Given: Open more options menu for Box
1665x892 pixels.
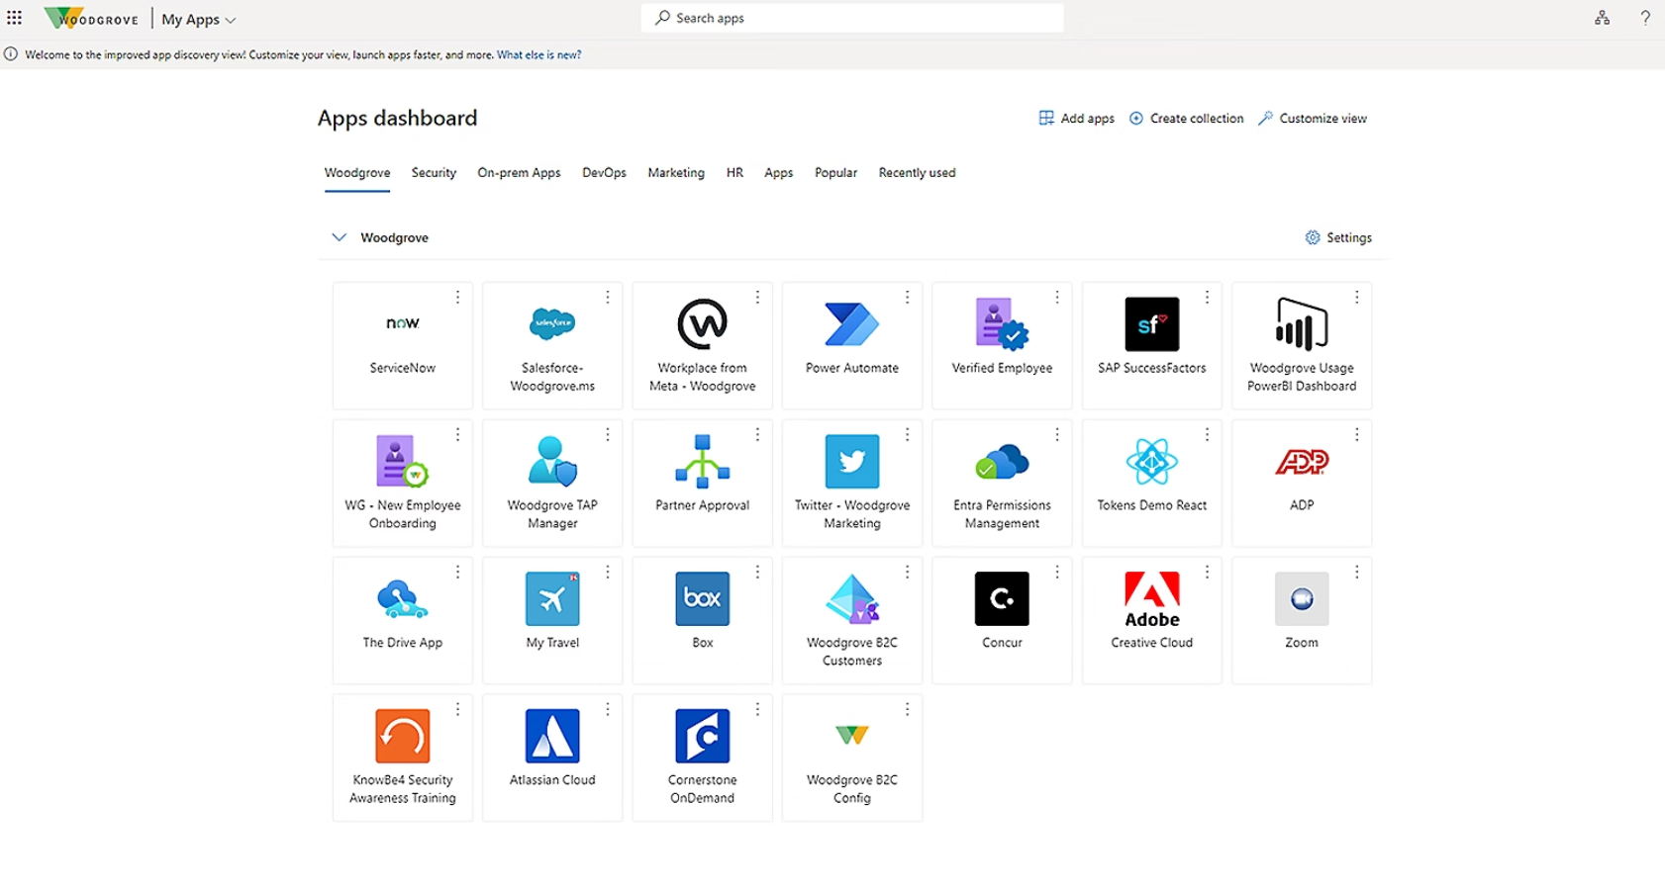Looking at the screenshot, I should 757,572.
